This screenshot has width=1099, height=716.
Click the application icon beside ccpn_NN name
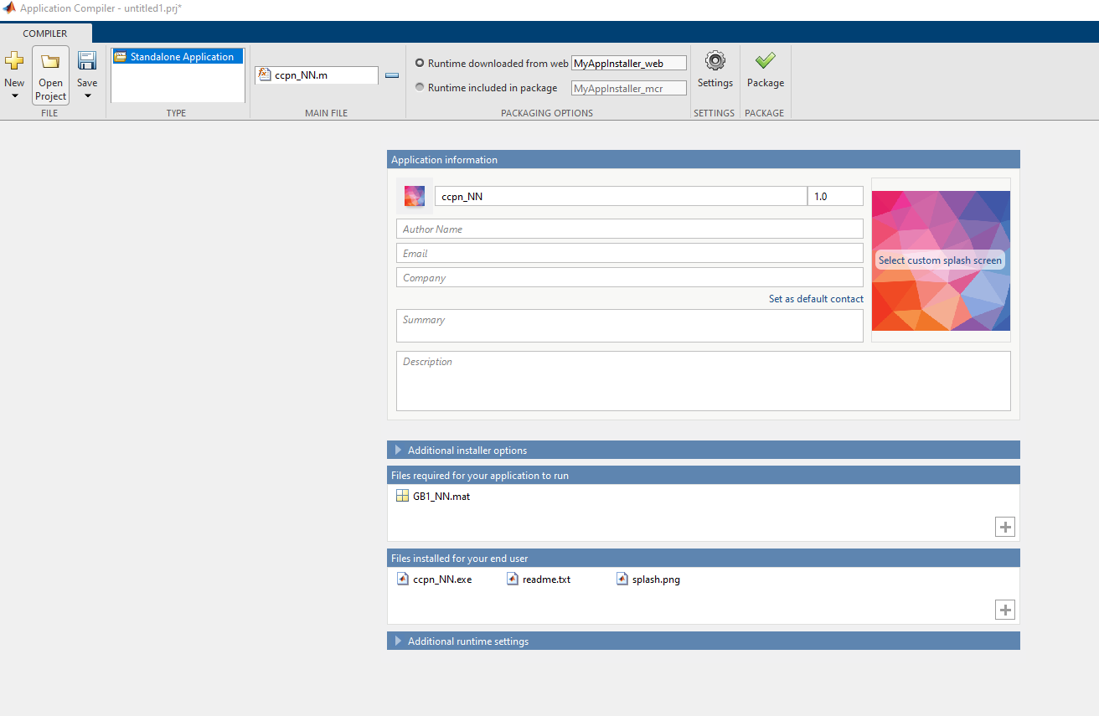[x=415, y=196]
